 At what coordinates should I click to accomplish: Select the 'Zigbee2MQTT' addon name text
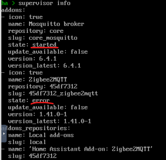48,80
